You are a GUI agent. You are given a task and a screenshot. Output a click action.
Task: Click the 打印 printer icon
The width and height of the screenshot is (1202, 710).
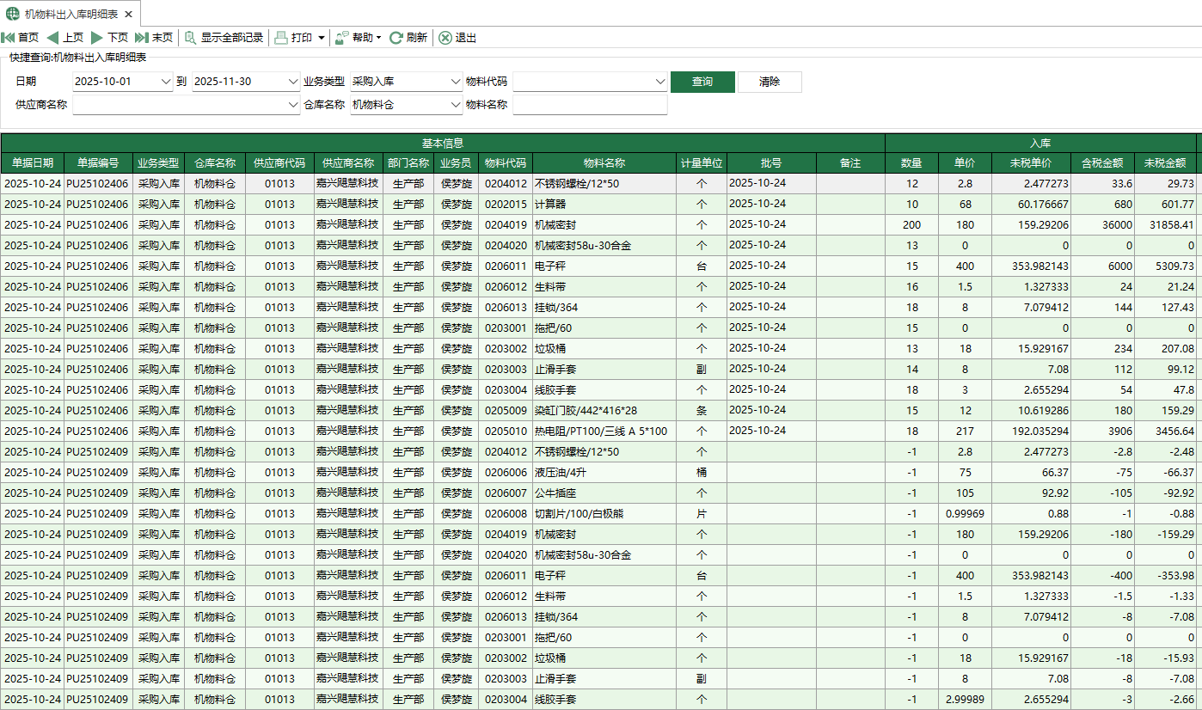[x=282, y=38]
